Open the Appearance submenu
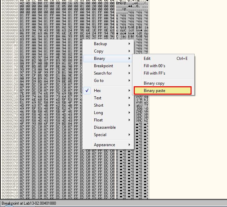227x207 pixels. [108, 145]
